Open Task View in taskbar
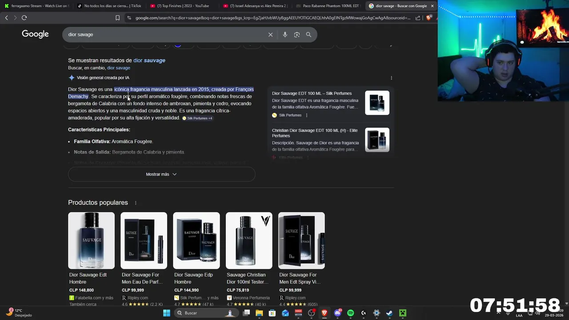Image resolution: width=569 pixels, height=320 pixels. point(246,313)
